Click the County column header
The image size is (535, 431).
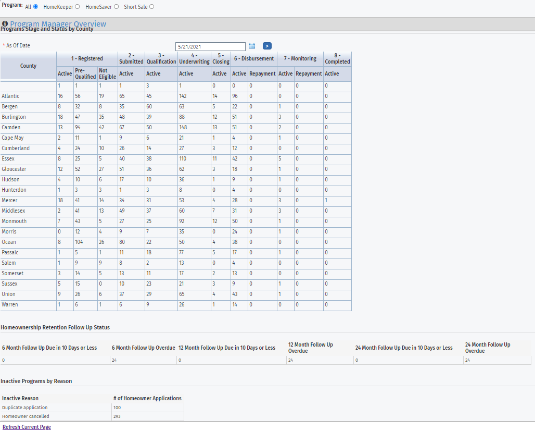[x=28, y=66]
